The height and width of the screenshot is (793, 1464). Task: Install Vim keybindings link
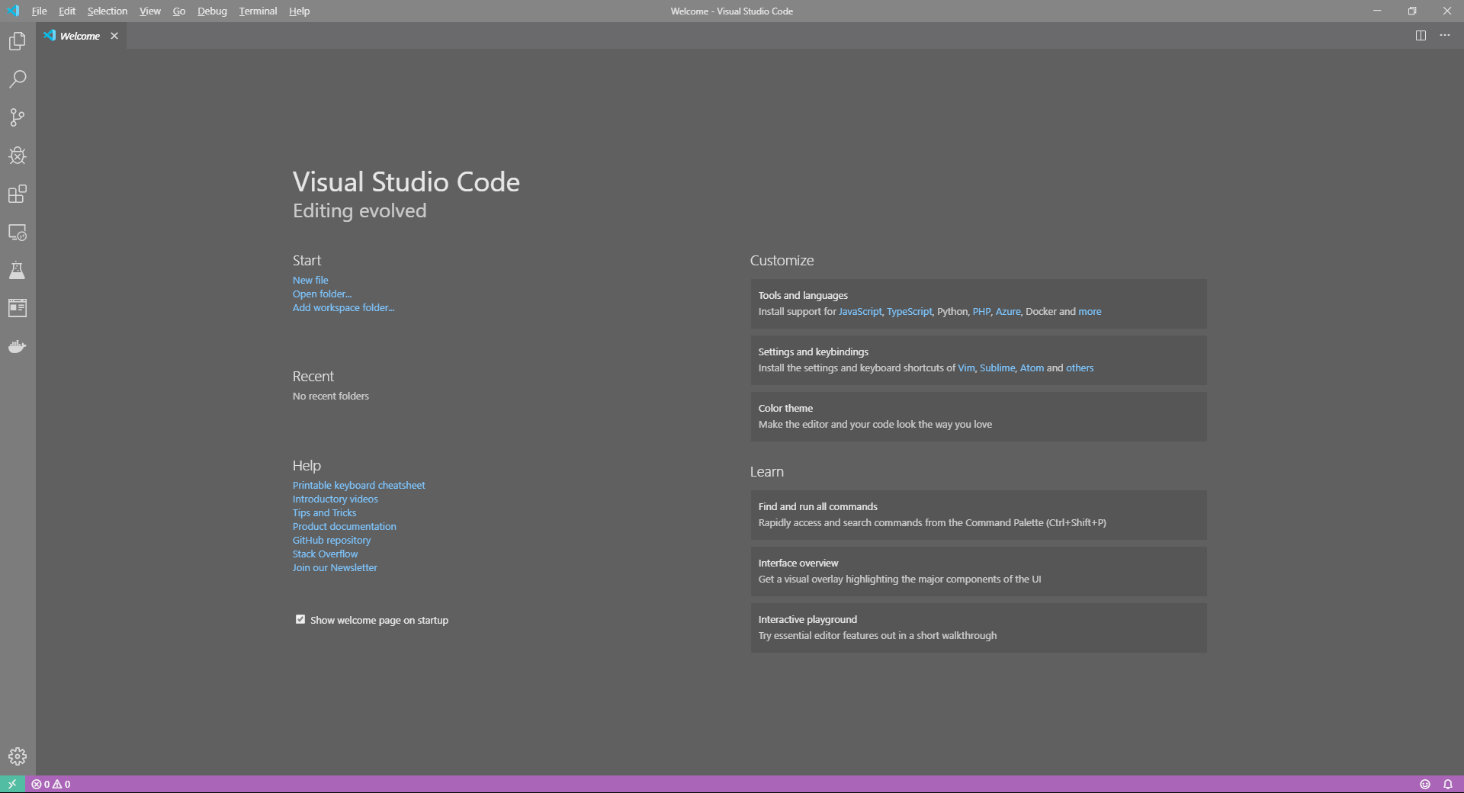(x=966, y=368)
